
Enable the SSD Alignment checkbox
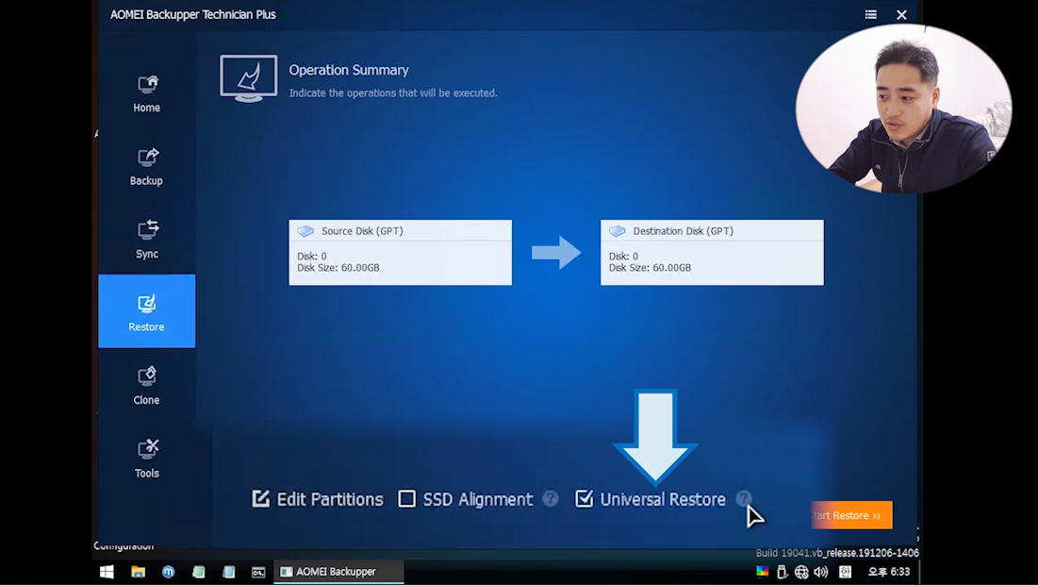click(406, 498)
